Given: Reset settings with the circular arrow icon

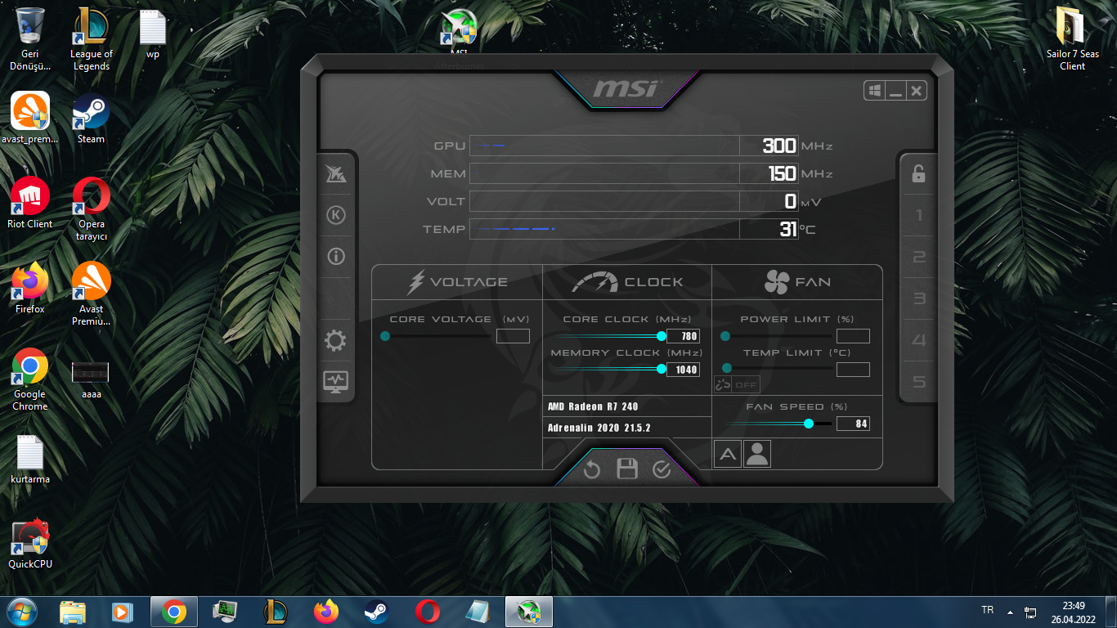Looking at the screenshot, I should pos(592,469).
